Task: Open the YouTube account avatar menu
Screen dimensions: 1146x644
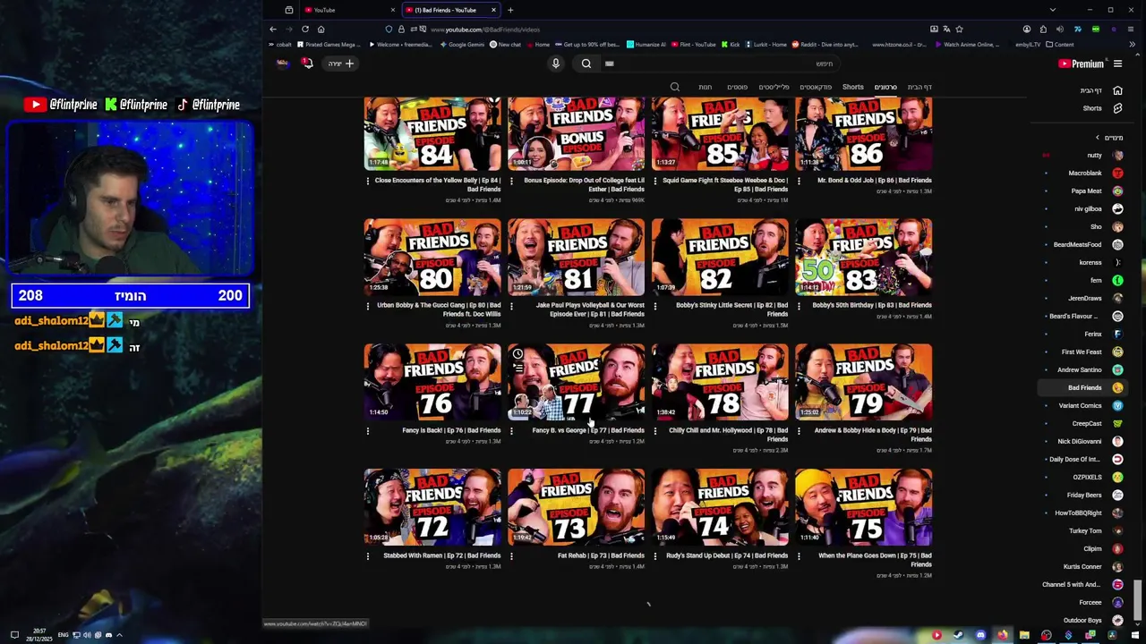Action: (x=283, y=63)
